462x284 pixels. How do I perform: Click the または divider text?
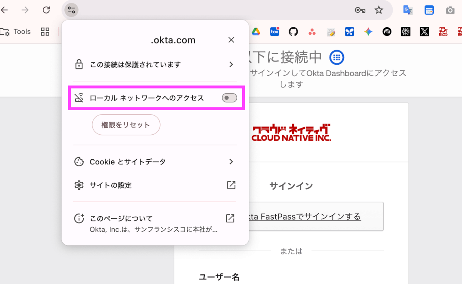pyautogui.click(x=291, y=251)
